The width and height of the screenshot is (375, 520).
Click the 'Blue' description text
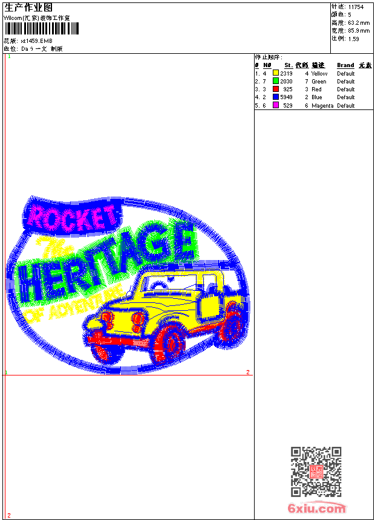point(317,97)
